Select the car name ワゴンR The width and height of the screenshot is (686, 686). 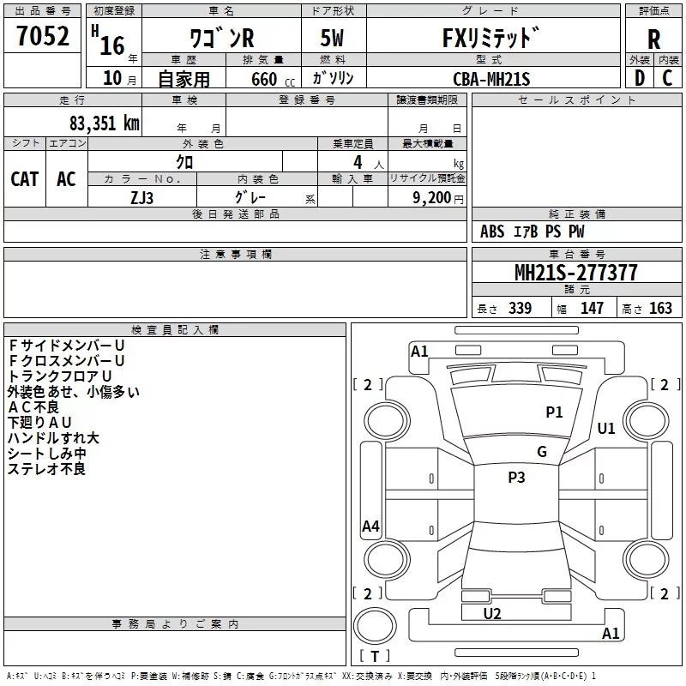point(221,38)
